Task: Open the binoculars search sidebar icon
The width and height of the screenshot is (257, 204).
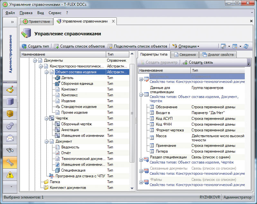Action: (10, 150)
